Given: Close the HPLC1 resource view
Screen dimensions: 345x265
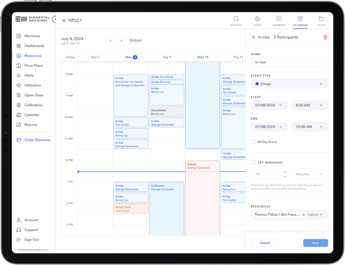Looking at the screenshot, I should [64, 21].
